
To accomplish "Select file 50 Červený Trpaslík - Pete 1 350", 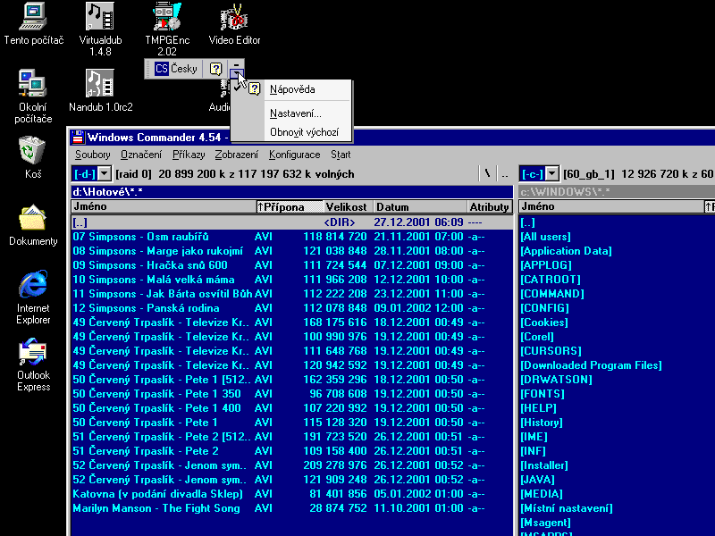I will pos(292,394).
